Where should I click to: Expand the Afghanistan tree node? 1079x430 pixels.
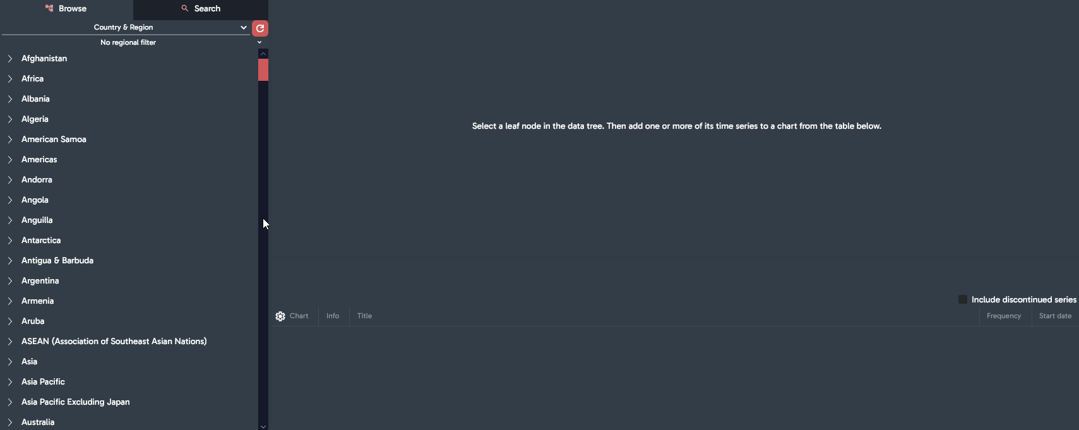click(10, 59)
